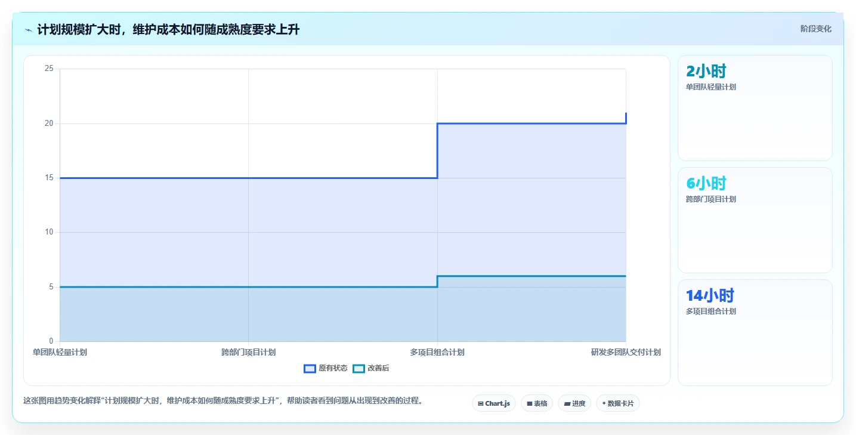The image size is (856, 435).
Task: Select the 表格 tag button
Action: [537, 403]
